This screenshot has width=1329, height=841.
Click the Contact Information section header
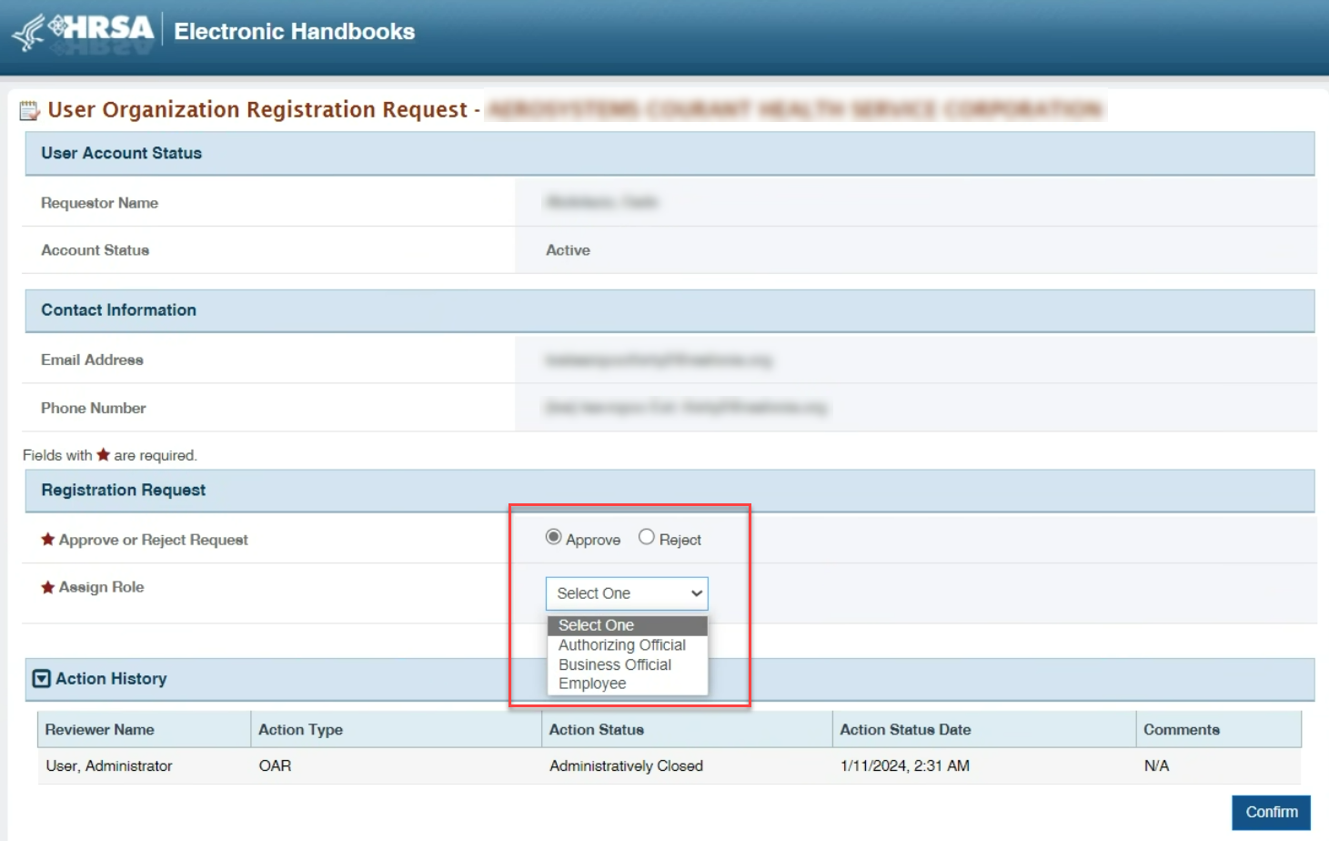click(x=670, y=310)
